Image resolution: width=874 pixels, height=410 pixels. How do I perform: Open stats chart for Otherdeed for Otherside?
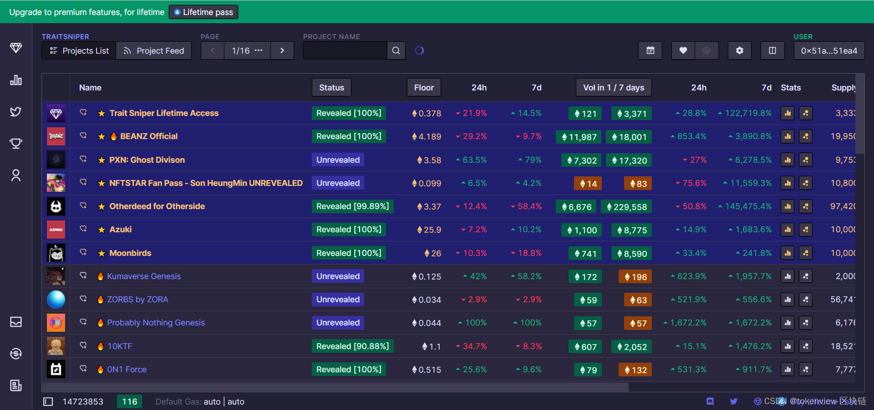[788, 206]
